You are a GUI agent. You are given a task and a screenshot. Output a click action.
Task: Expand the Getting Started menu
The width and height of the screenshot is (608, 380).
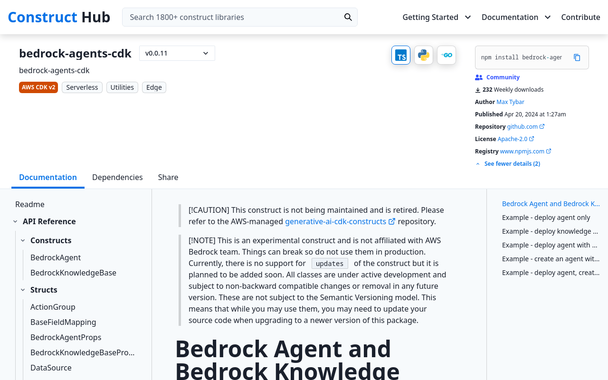(x=437, y=17)
